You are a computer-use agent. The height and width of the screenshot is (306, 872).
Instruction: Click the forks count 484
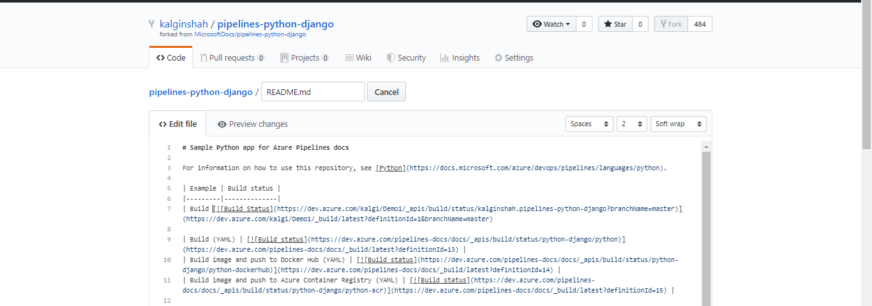click(700, 24)
